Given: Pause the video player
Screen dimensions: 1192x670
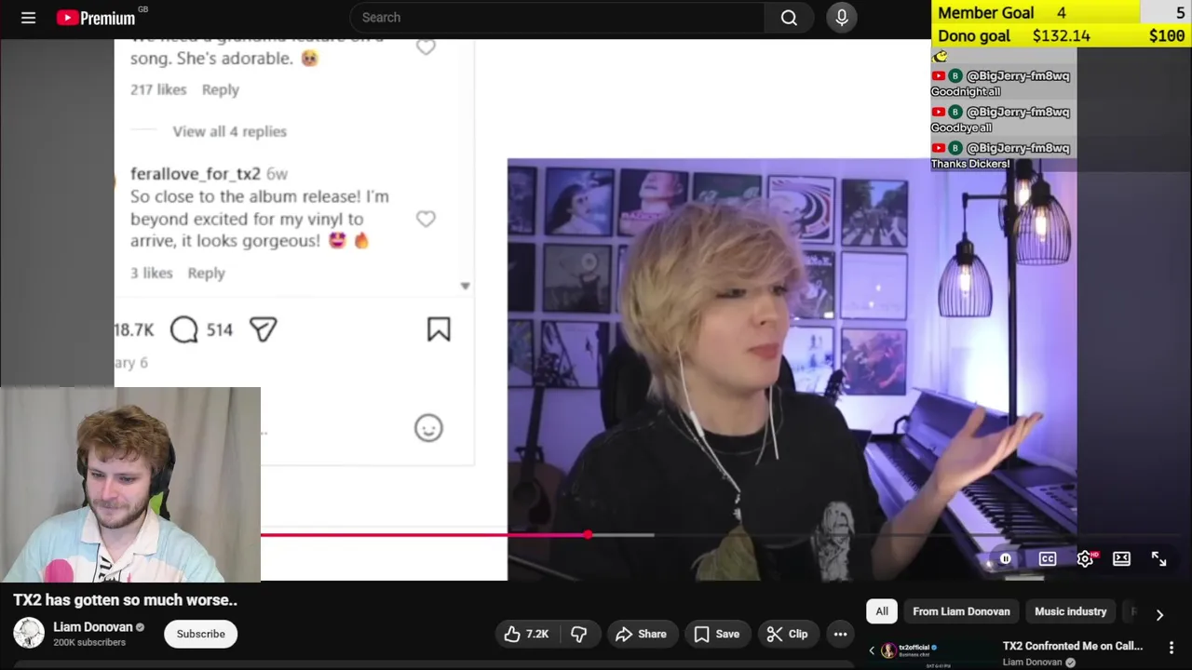Looking at the screenshot, I should [1005, 558].
